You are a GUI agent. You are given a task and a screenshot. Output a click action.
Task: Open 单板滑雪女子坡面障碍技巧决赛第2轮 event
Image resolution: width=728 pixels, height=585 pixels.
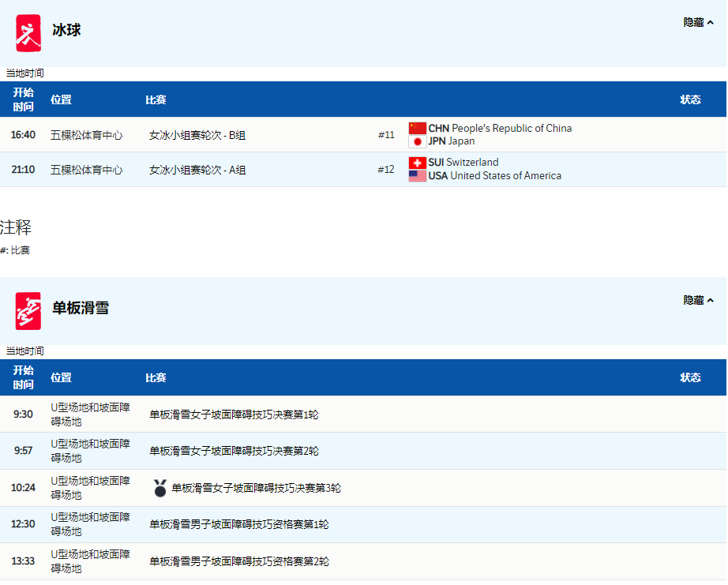point(234,451)
